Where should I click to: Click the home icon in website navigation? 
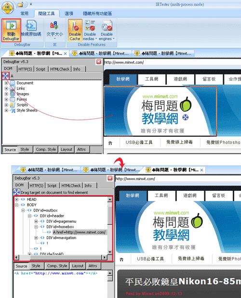(110, 143)
